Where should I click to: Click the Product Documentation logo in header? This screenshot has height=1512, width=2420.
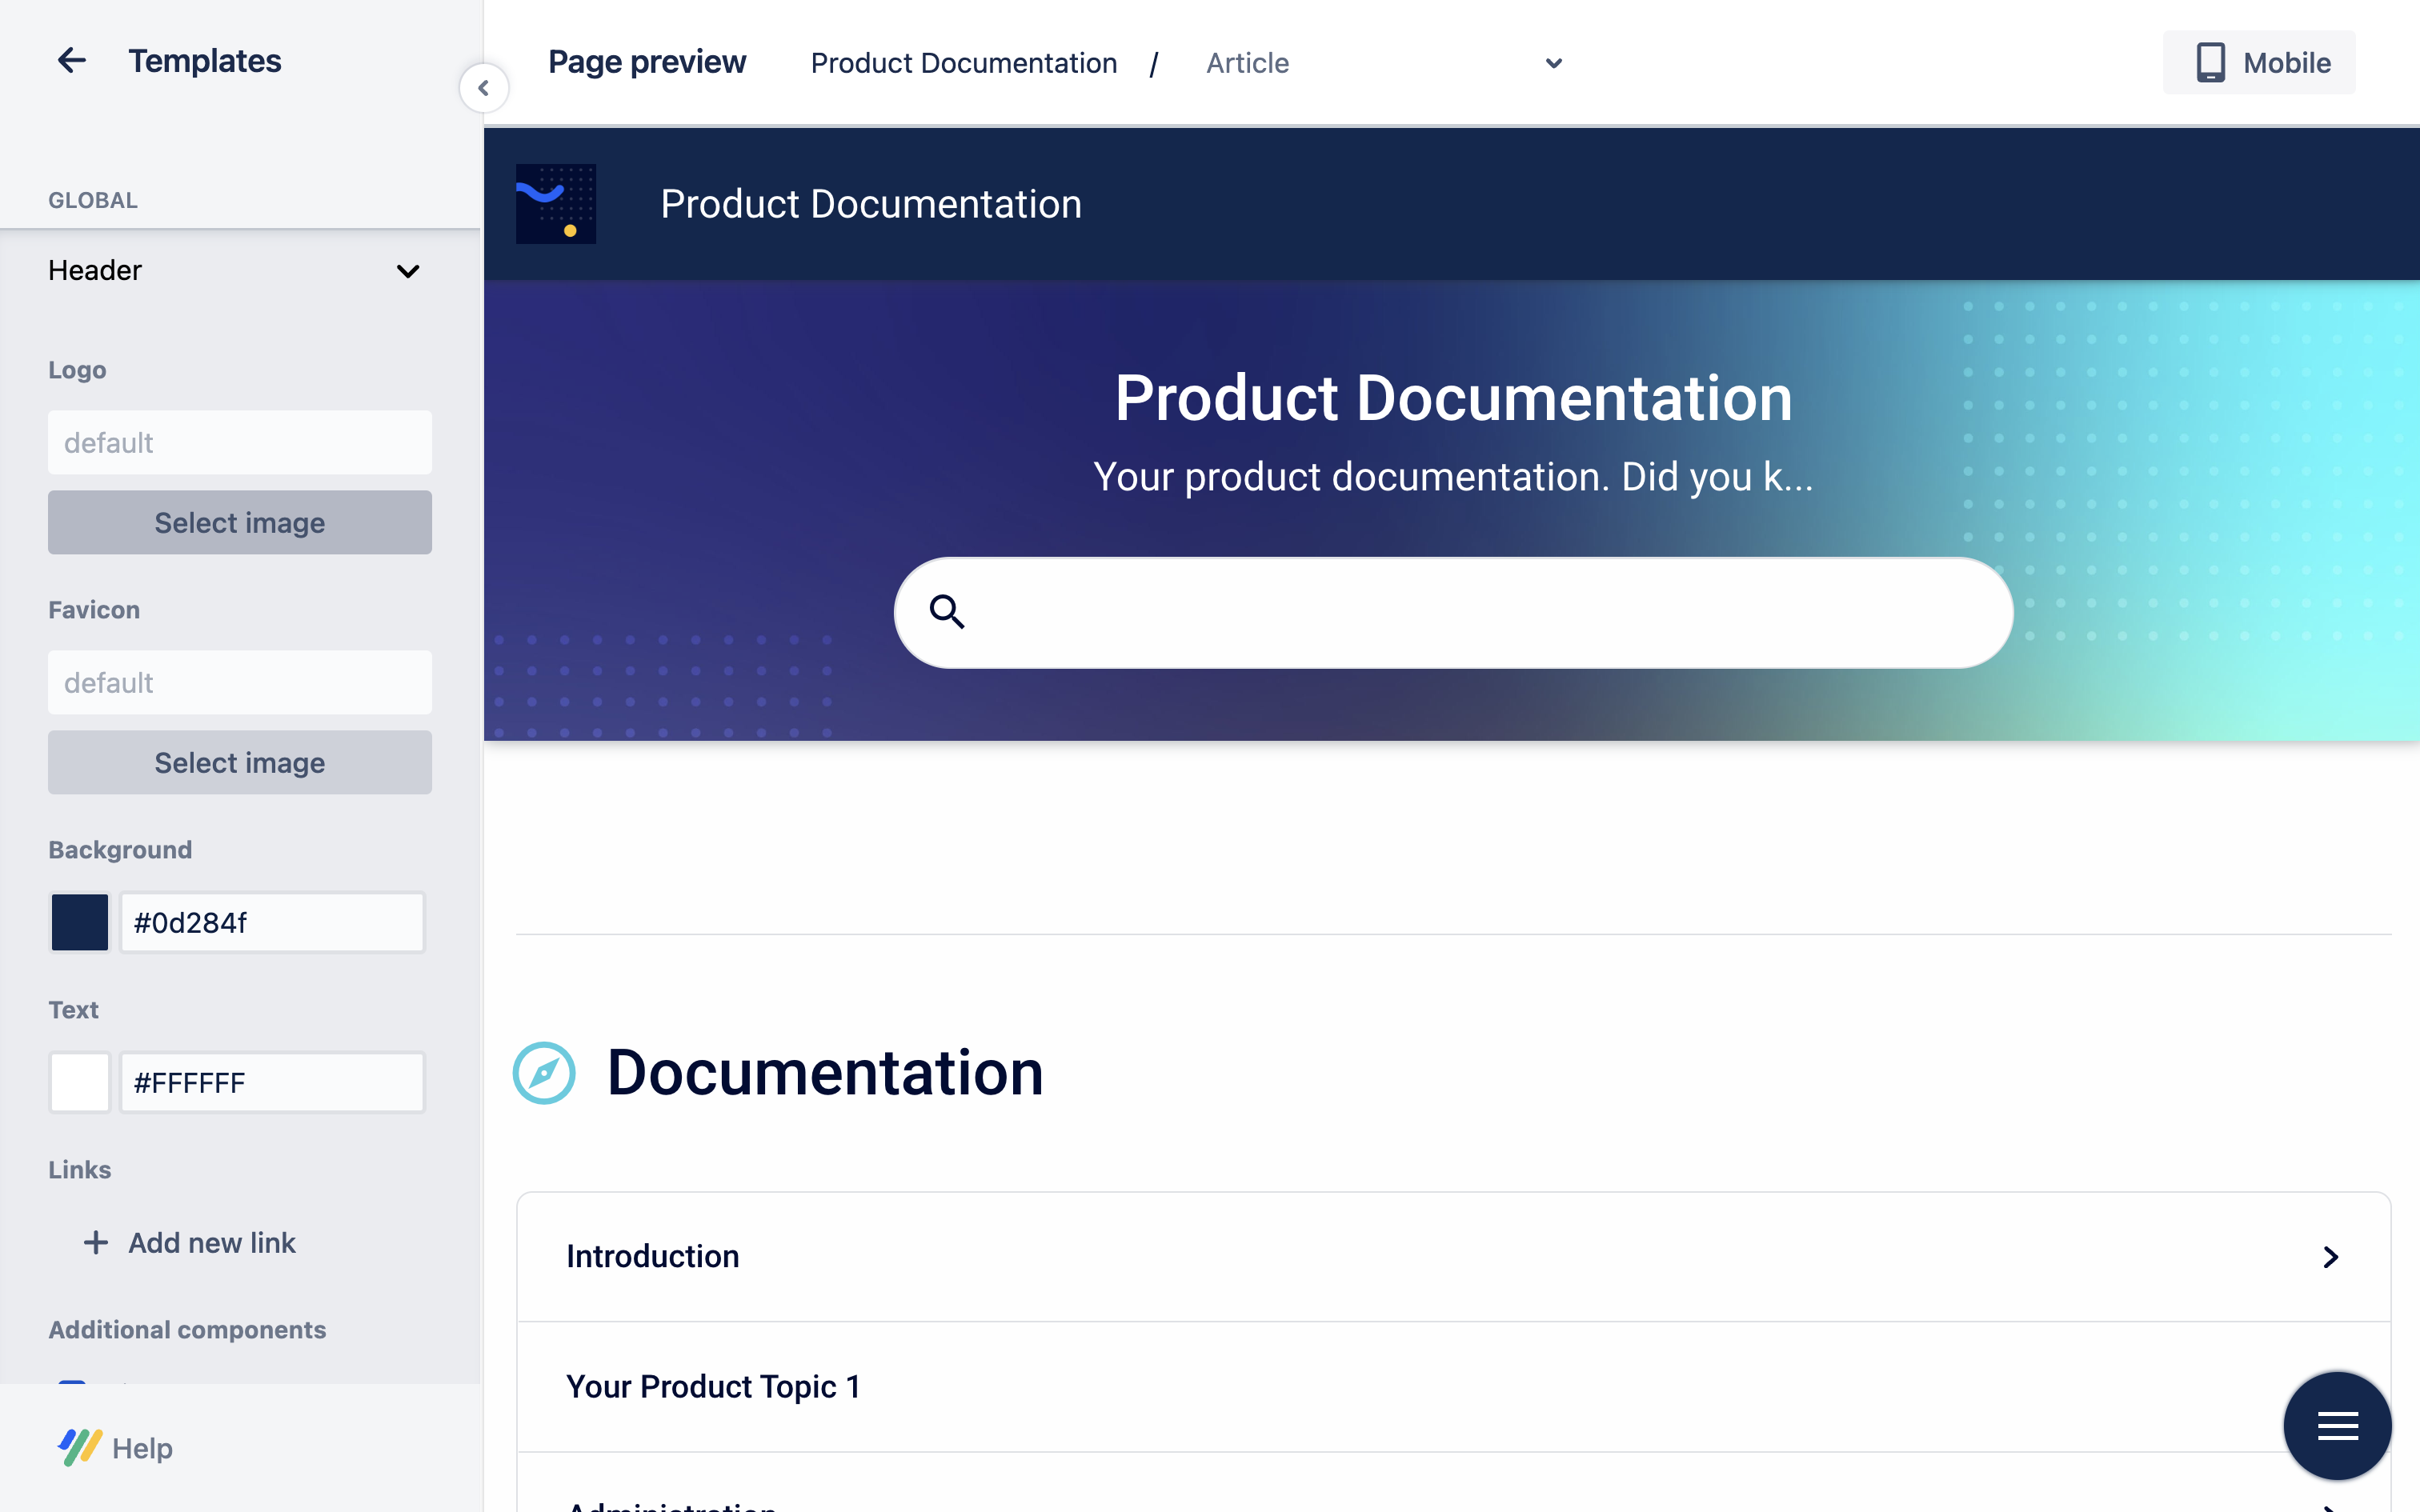[556, 204]
